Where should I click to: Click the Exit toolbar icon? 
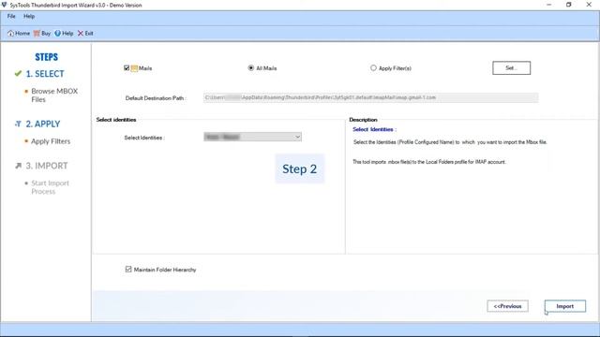[x=81, y=34]
